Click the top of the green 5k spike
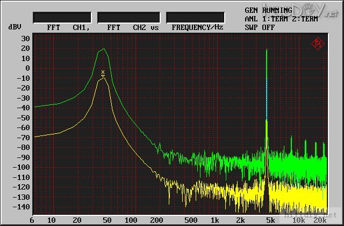The height and width of the screenshot is (226, 344). click(x=267, y=51)
